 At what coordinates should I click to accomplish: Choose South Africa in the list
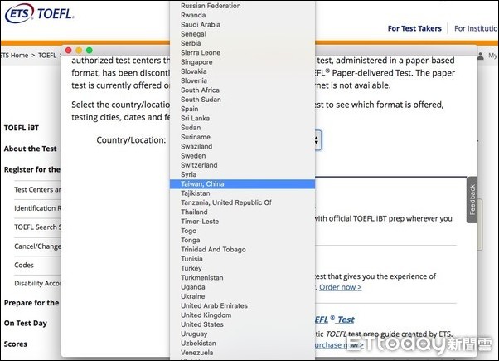[200, 90]
